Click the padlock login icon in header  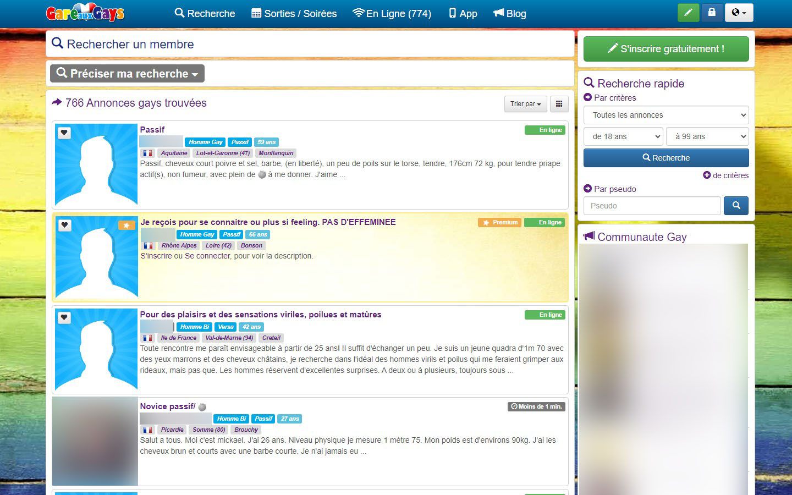pyautogui.click(x=712, y=13)
